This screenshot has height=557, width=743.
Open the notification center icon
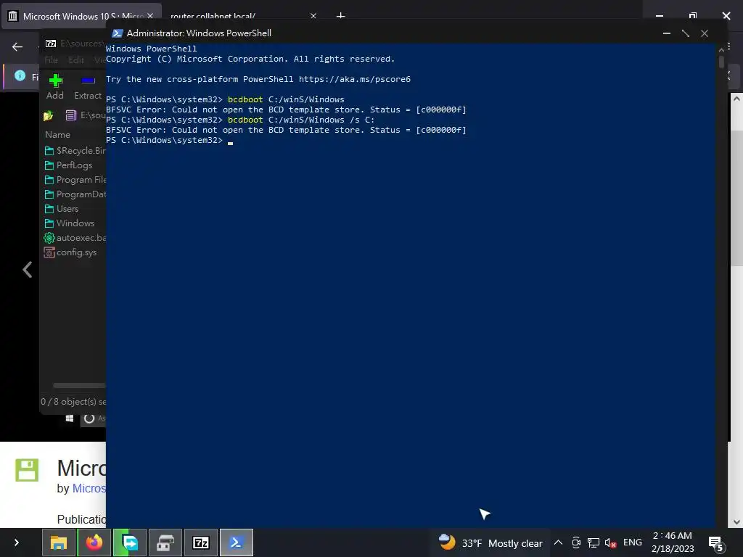pyautogui.click(x=715, y=543)
